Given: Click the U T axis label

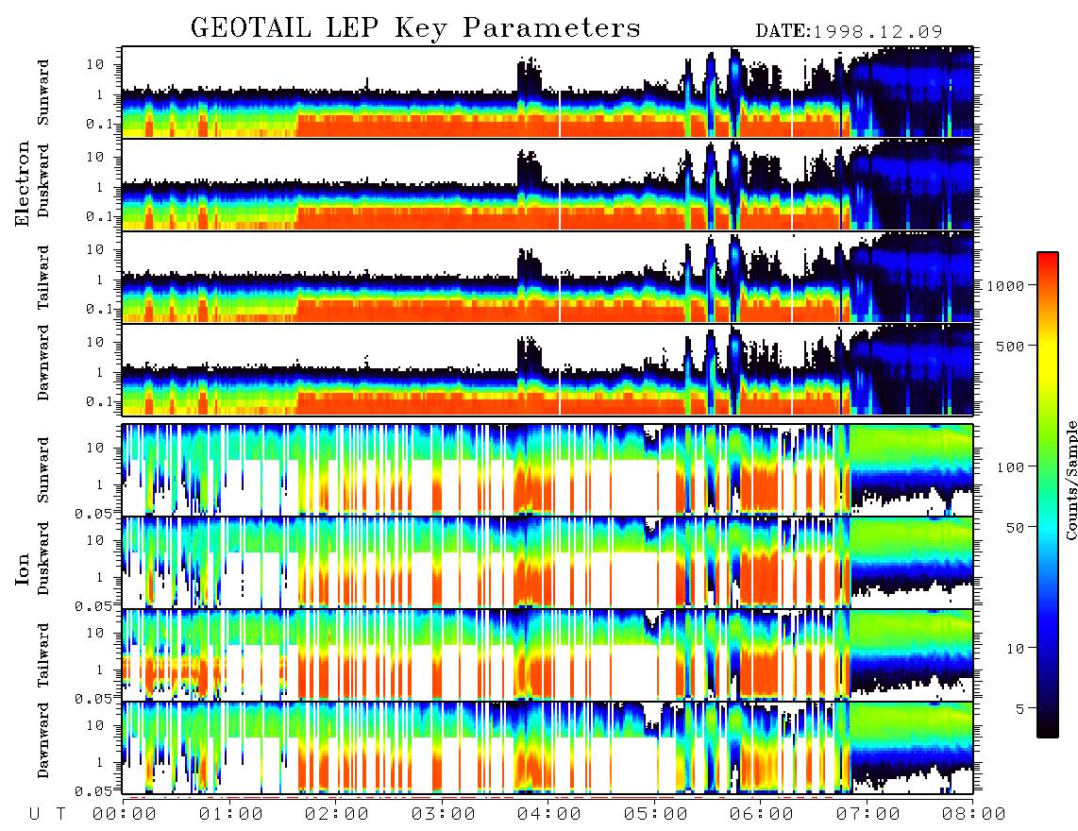Looking at the screenshot, I should [47, 814].
